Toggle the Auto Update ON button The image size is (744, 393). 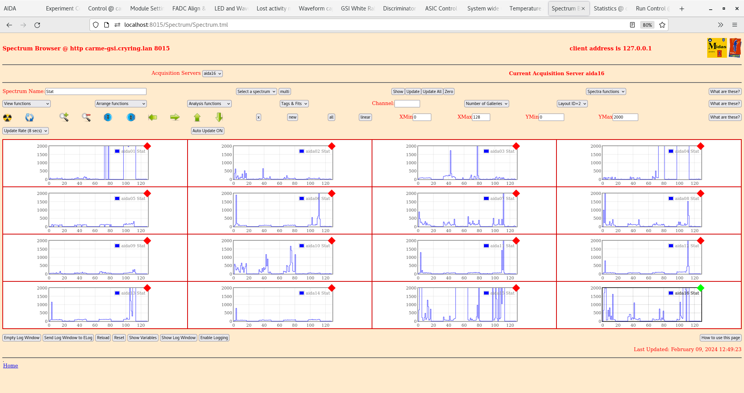(x=207, y=131)
